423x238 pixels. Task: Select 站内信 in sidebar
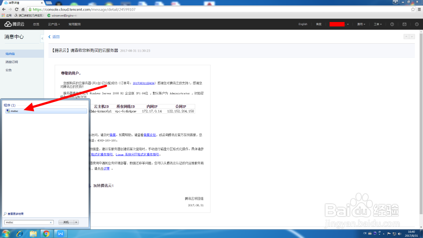coord(22,54)
